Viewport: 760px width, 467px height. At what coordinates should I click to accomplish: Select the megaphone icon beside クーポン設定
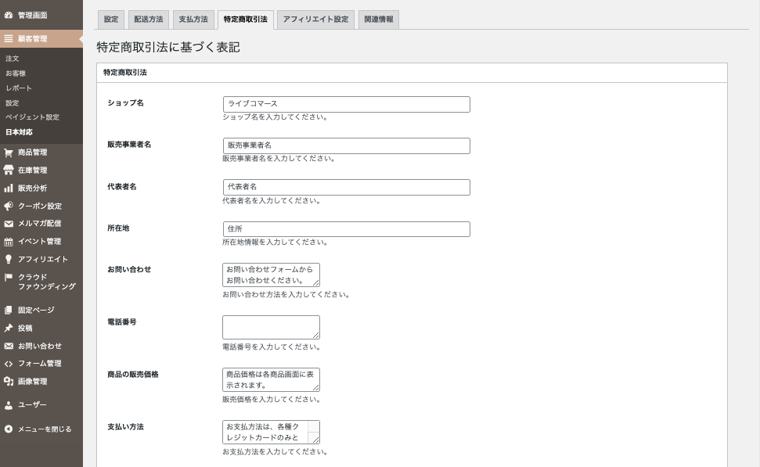coord(9,207)
